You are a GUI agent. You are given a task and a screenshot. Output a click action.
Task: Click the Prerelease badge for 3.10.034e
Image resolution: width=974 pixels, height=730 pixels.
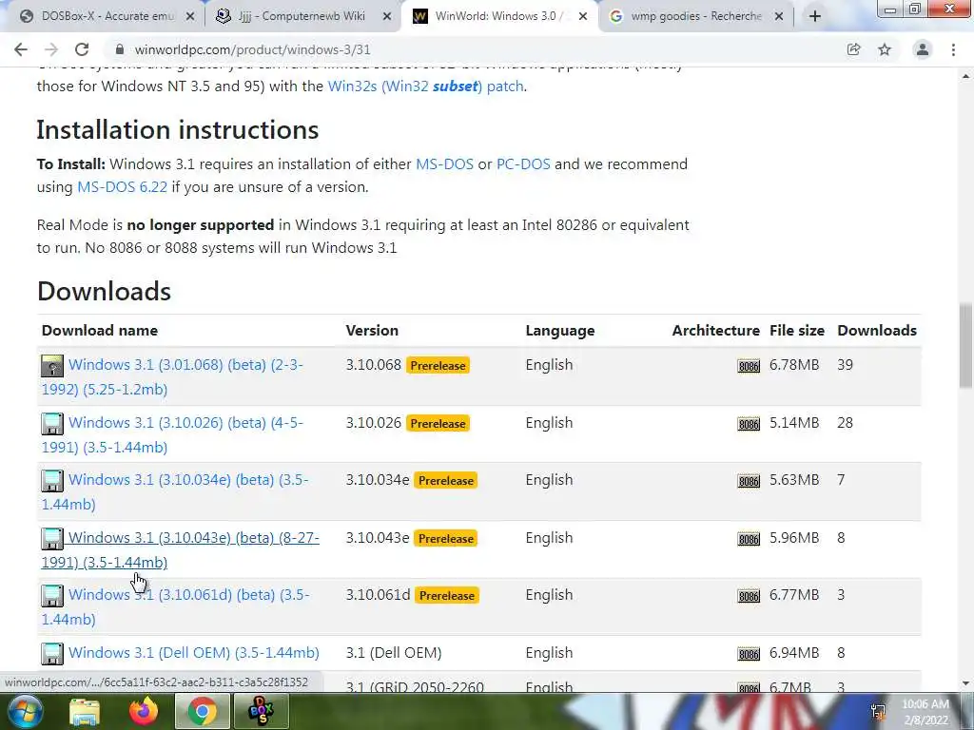(x=446, y=480)
